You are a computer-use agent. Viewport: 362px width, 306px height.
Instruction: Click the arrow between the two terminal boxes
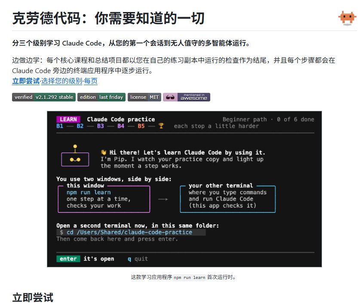(x=163, y=199)
